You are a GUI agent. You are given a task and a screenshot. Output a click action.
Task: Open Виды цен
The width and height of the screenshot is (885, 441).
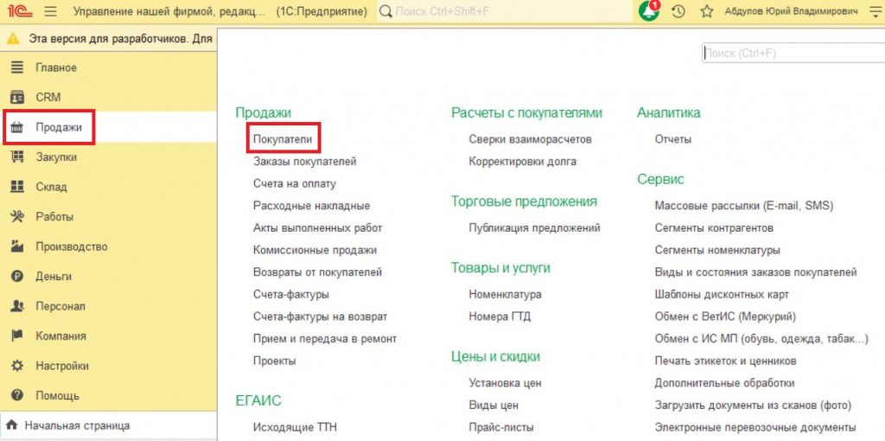[x=493, y=406]
